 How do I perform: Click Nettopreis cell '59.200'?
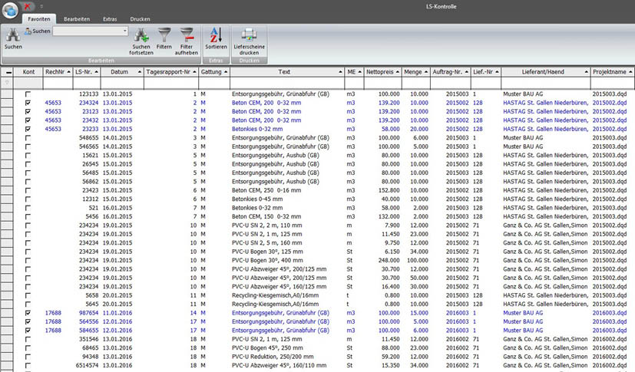pos(391,357)
